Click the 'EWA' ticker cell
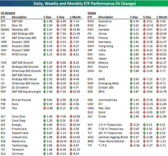This screenshot has height=156, width=168. click(91, 21)
